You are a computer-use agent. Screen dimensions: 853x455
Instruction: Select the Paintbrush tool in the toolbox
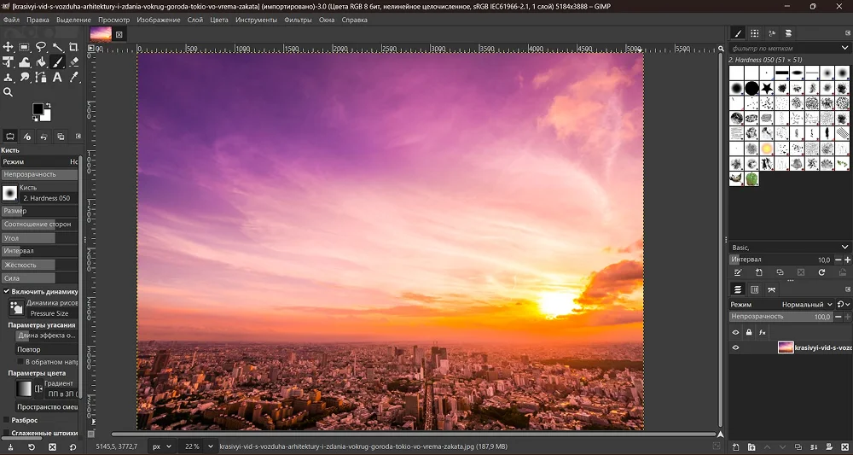point(57,62)
